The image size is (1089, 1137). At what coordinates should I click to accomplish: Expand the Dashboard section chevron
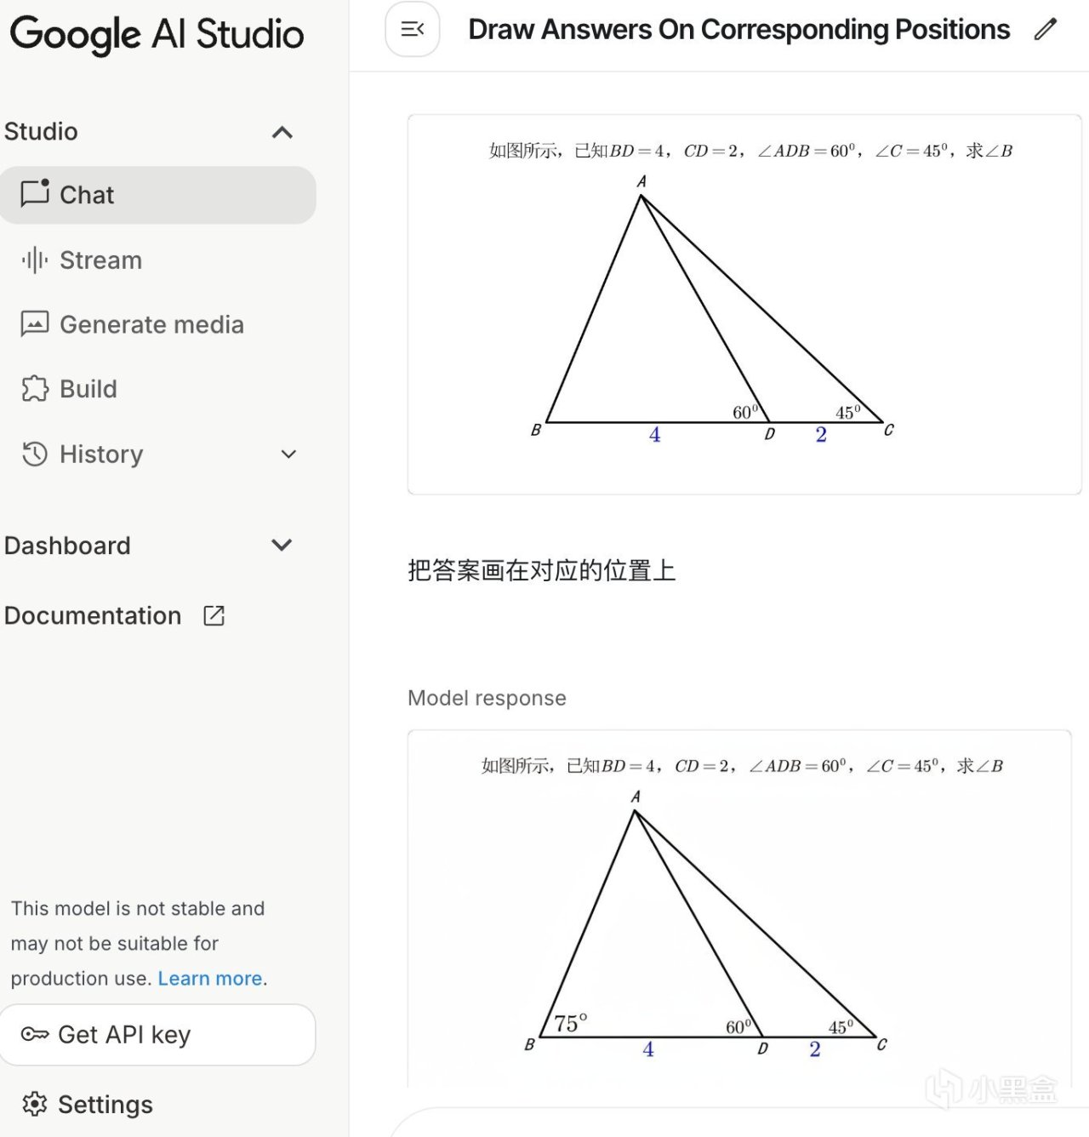[x=282, y=545]
